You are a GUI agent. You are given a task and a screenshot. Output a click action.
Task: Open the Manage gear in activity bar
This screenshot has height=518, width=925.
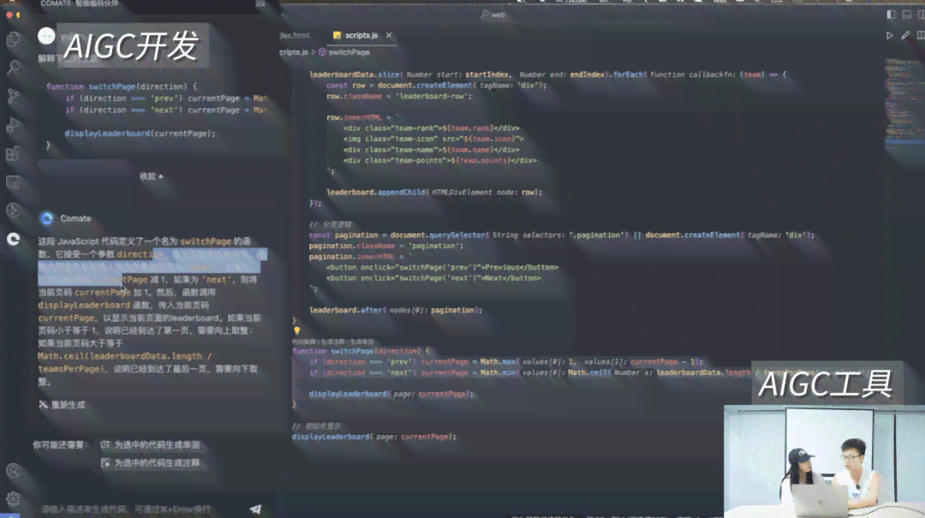pyautogui.click(x=13, y=499)
